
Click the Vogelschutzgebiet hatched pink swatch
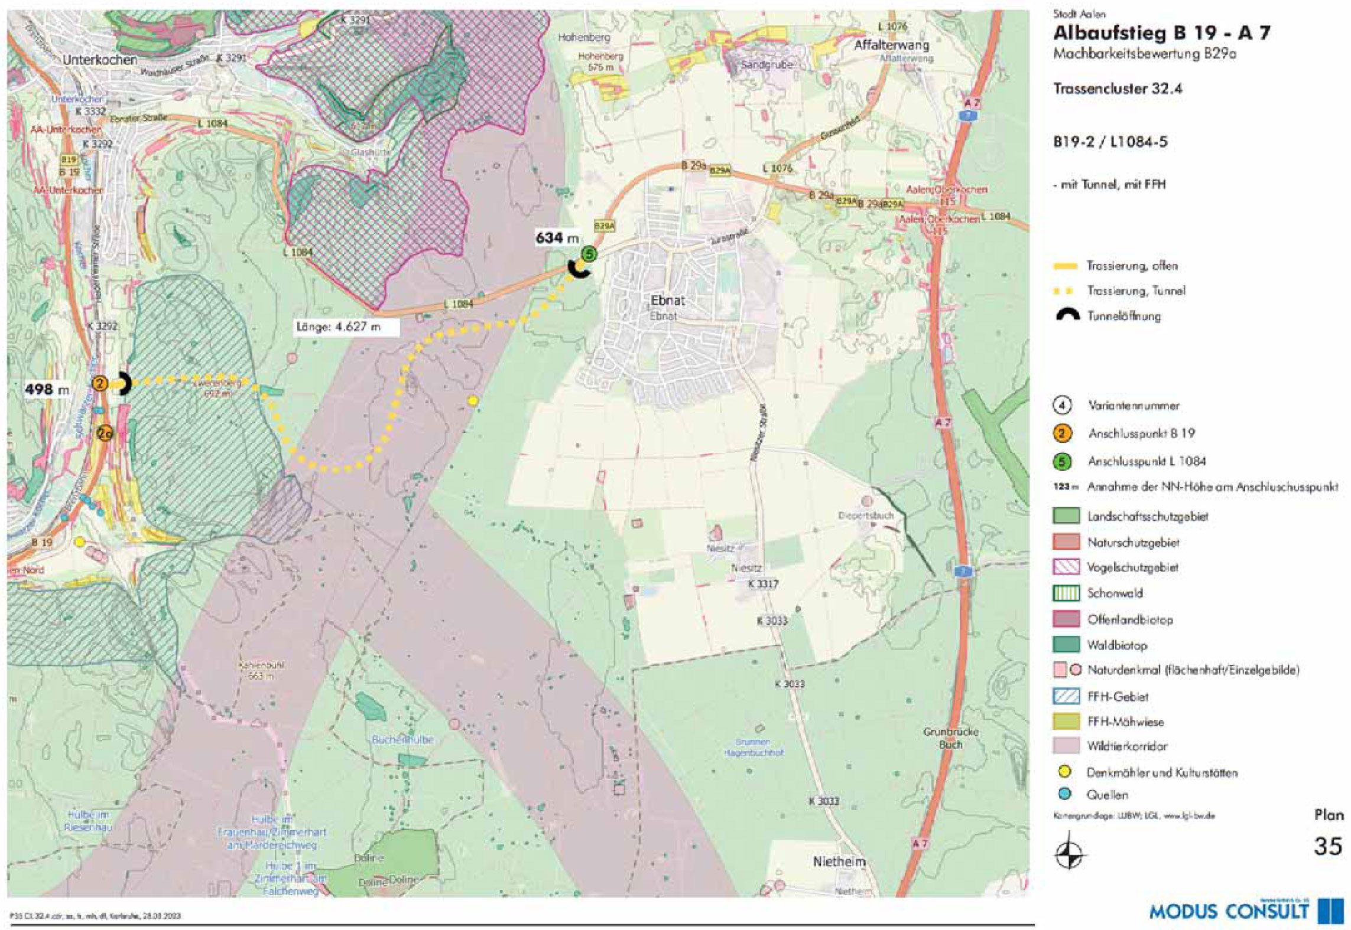pyautogui.click(x=1066, y=567)
